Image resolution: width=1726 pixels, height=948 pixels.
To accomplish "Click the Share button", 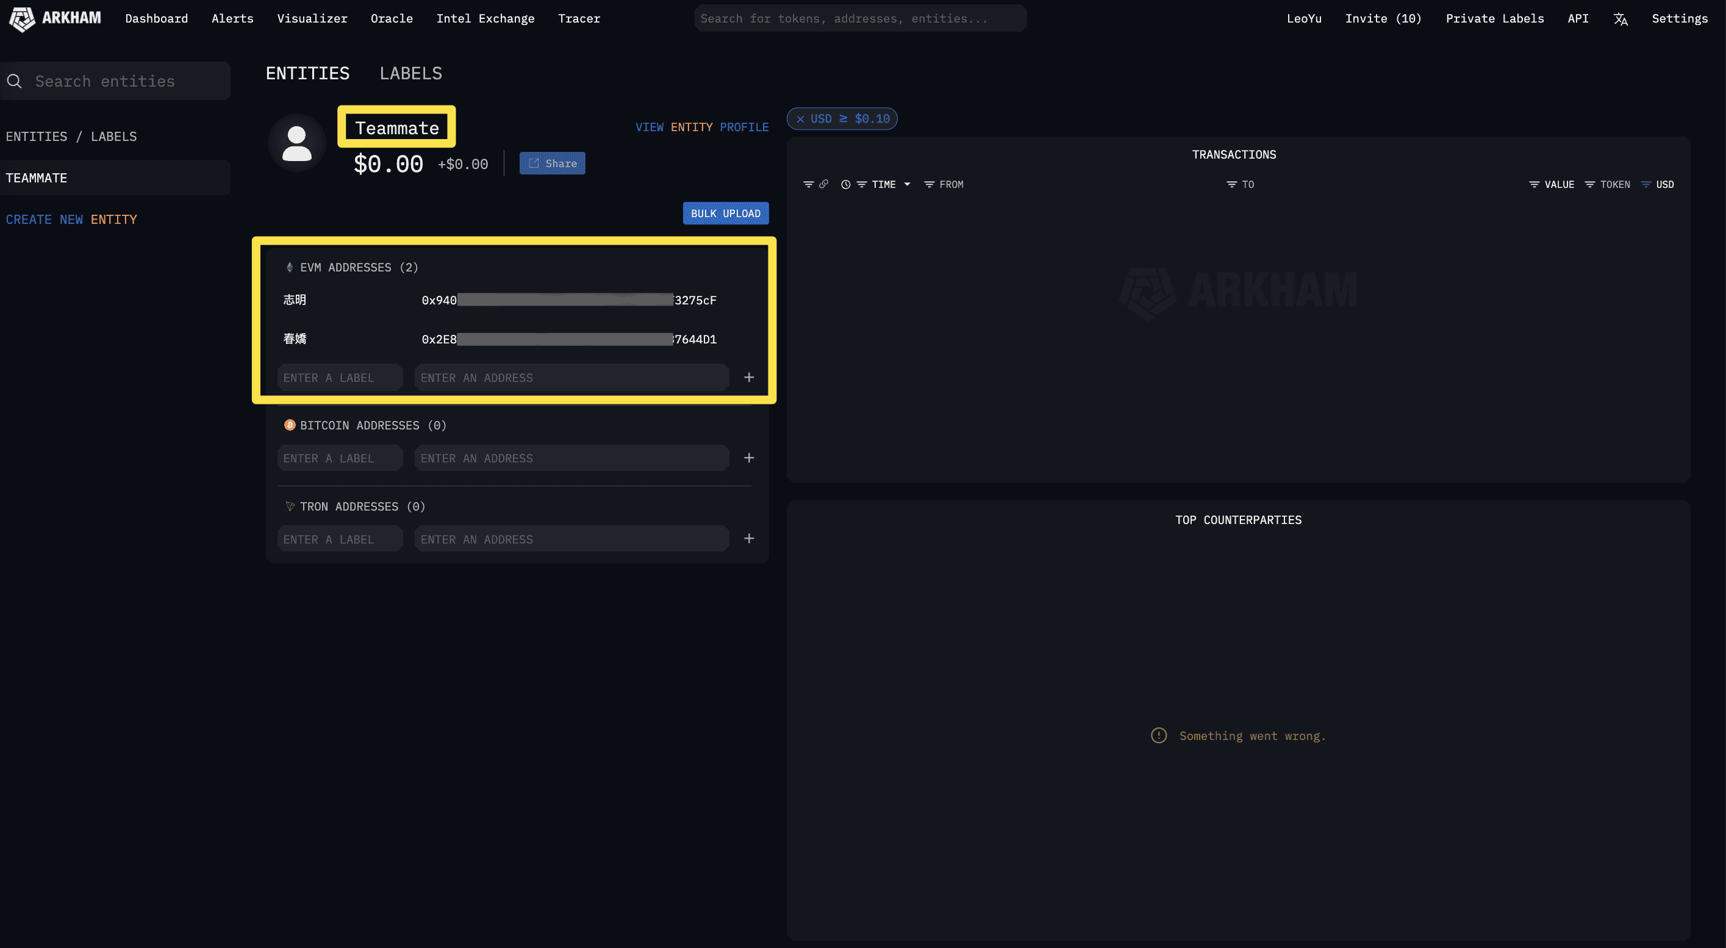I will click(x=552, y=163).
